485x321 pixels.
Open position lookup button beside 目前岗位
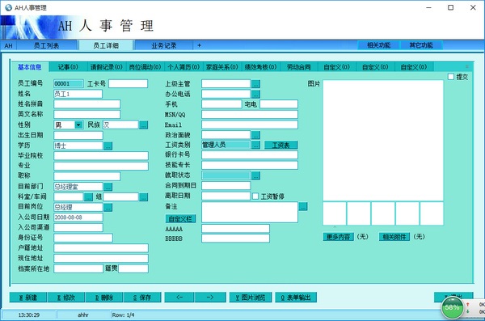click(108, 207)
